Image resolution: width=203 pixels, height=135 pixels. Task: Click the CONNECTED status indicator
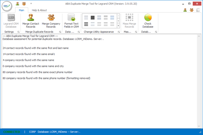(12, 132)
